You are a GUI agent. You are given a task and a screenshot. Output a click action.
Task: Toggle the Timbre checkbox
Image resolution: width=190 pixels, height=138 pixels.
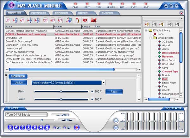92,99
